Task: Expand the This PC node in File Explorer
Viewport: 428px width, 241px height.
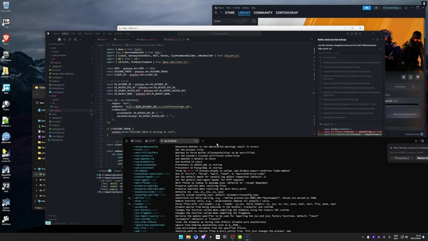Action: [x=35, y=169]
